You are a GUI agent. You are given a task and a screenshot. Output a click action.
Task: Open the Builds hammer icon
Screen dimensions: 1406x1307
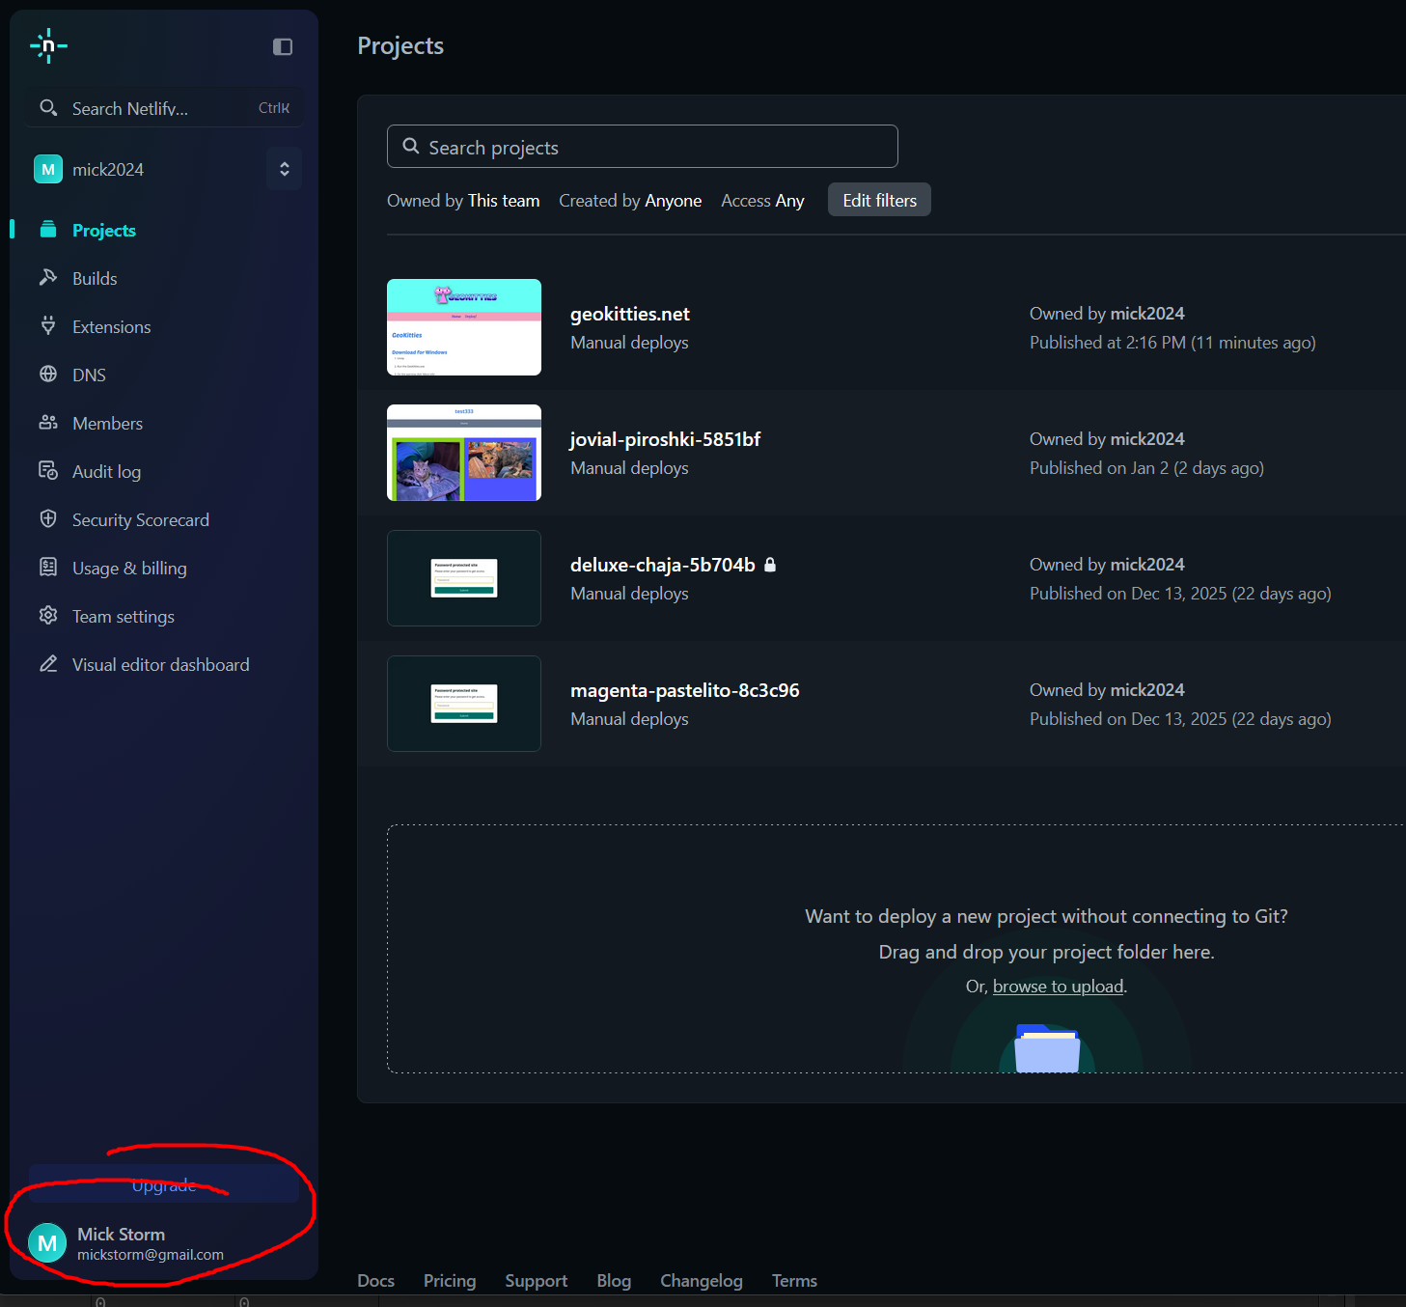click(48, 278)
